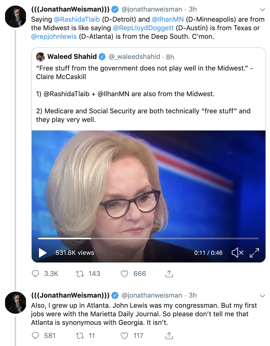Unmute the video's audio

tap(237, 253)
